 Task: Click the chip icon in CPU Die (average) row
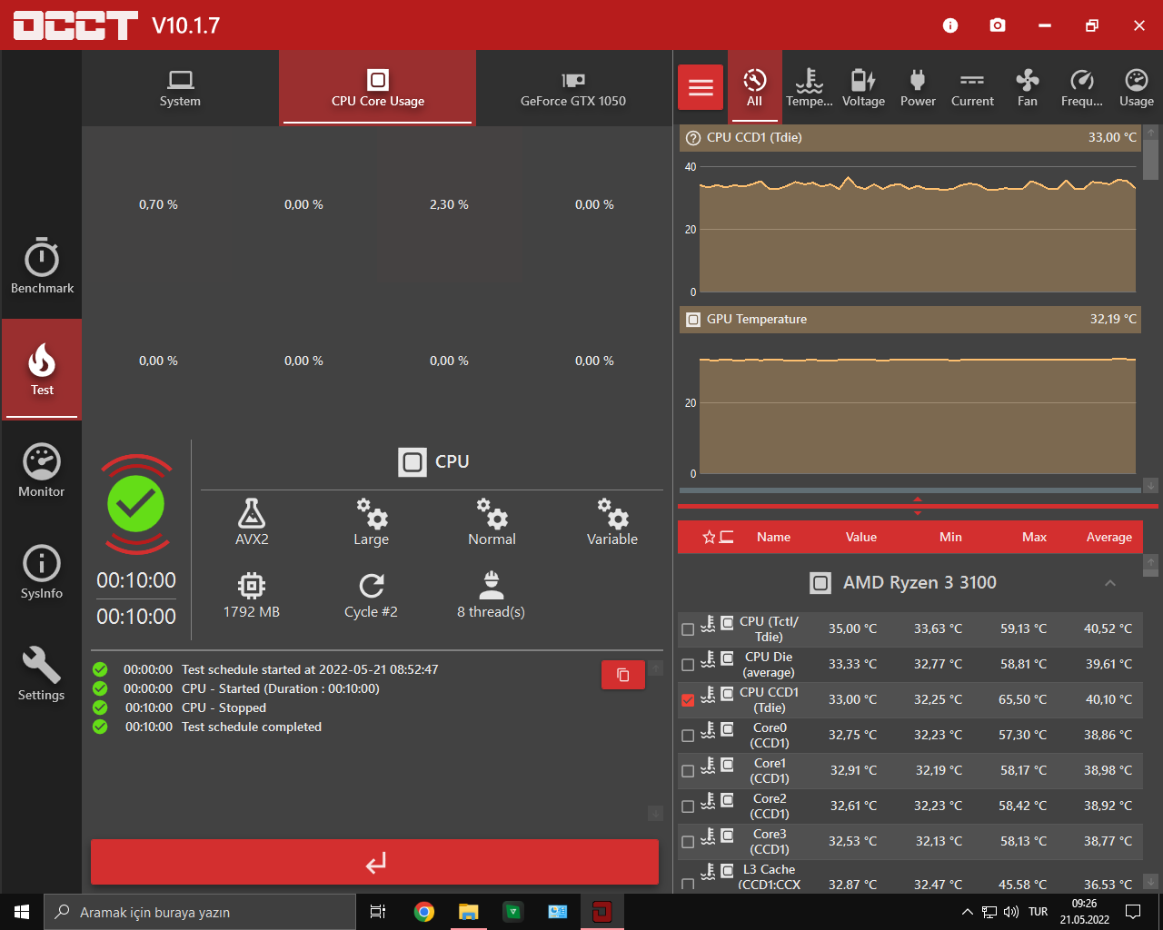click(727, 658)
